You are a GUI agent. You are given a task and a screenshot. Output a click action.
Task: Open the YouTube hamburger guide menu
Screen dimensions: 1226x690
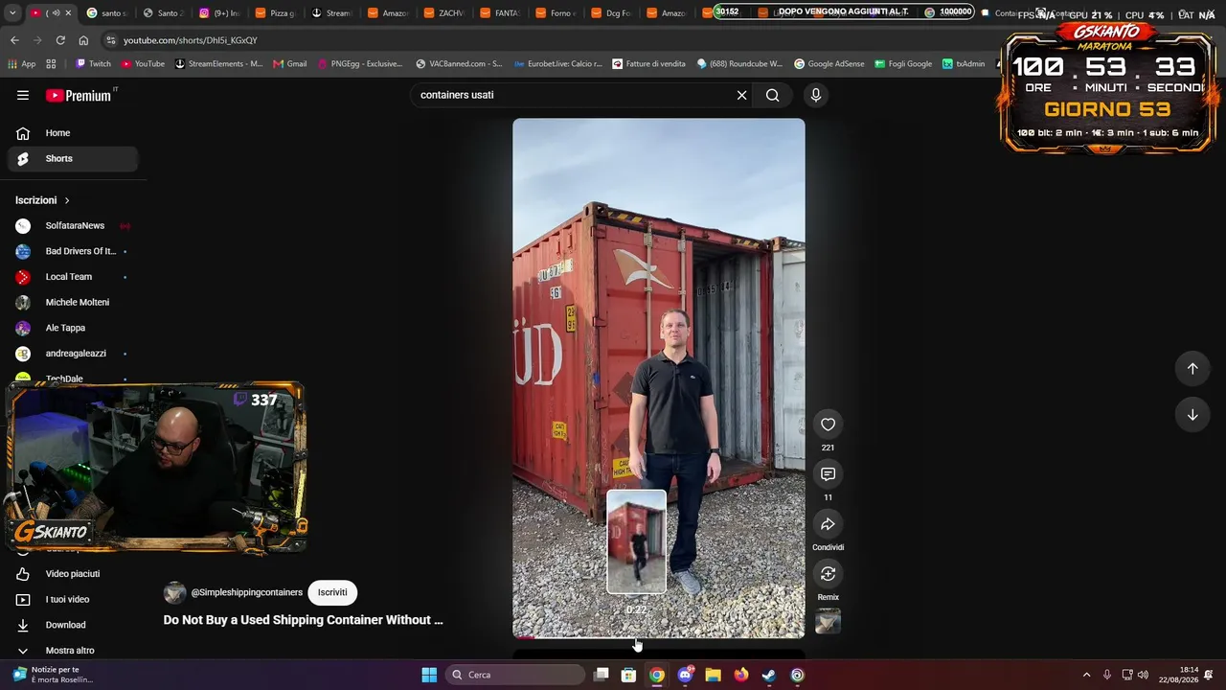(23, 95)
